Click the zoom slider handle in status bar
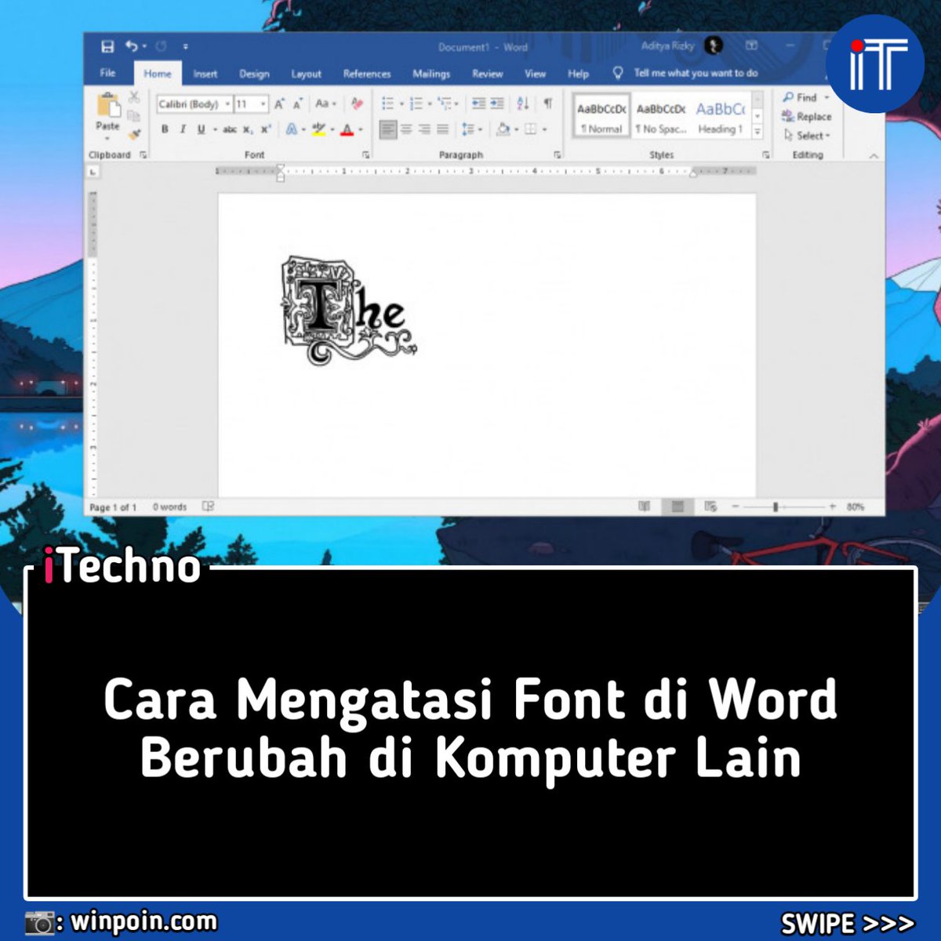This screenshot has height=941, width=941. pos(775,507)
